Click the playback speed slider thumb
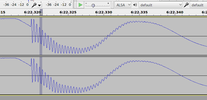Image resolution: width=207 pixels, height=100 pixels. (93, 6)
